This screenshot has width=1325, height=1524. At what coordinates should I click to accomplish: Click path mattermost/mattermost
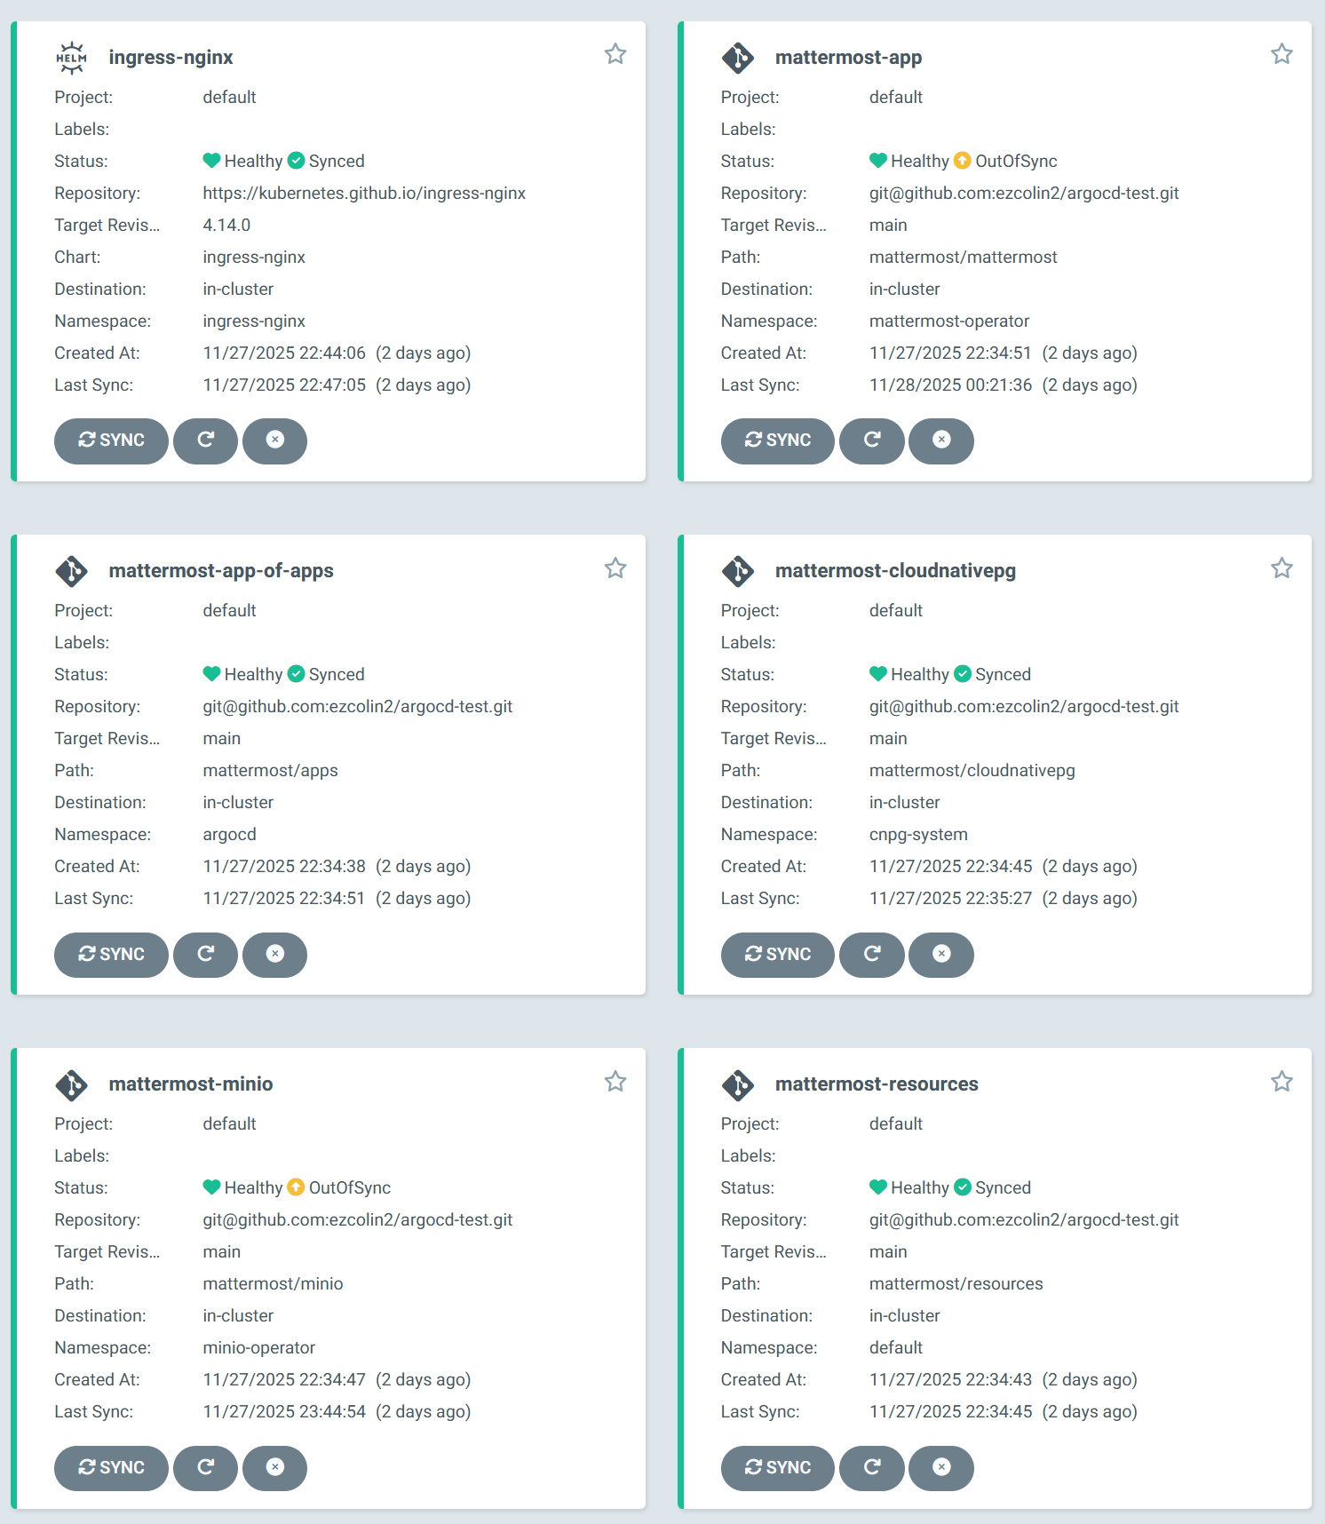963,258
